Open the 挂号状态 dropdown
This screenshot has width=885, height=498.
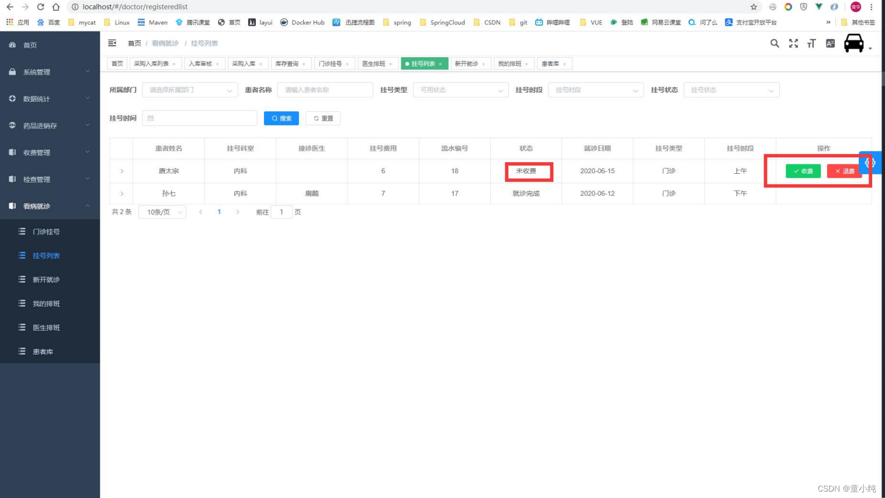click(x=731, y=90)
